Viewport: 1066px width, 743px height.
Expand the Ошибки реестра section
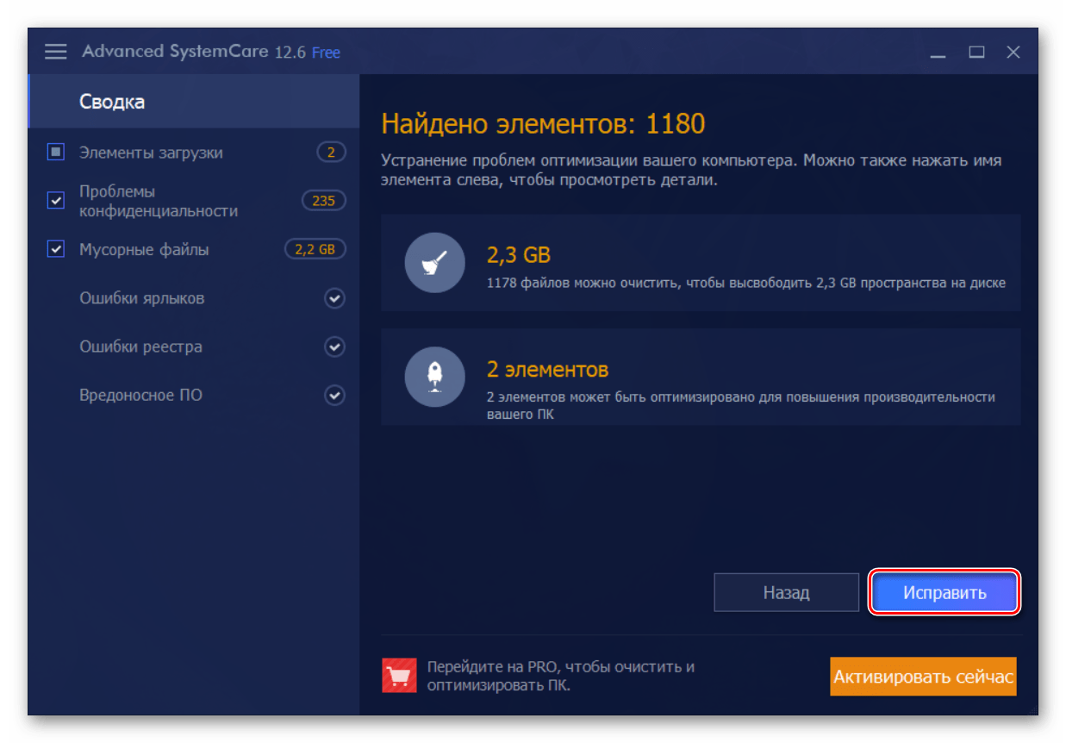[x=334, y=347]
